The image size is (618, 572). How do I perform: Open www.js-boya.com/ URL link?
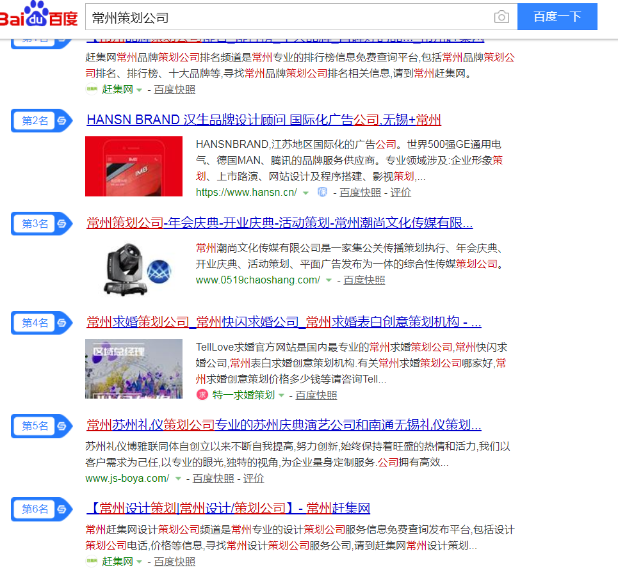pos(127,479)
